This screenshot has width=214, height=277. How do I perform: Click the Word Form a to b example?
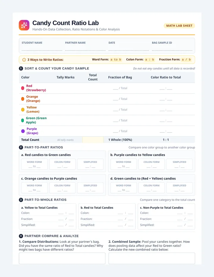point(116,59)
